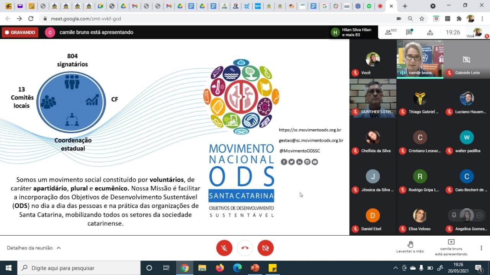This screenshot has height=275, width=490.
Task: Click the Facebook icon on the slide
Action: [x=284, y=162]
